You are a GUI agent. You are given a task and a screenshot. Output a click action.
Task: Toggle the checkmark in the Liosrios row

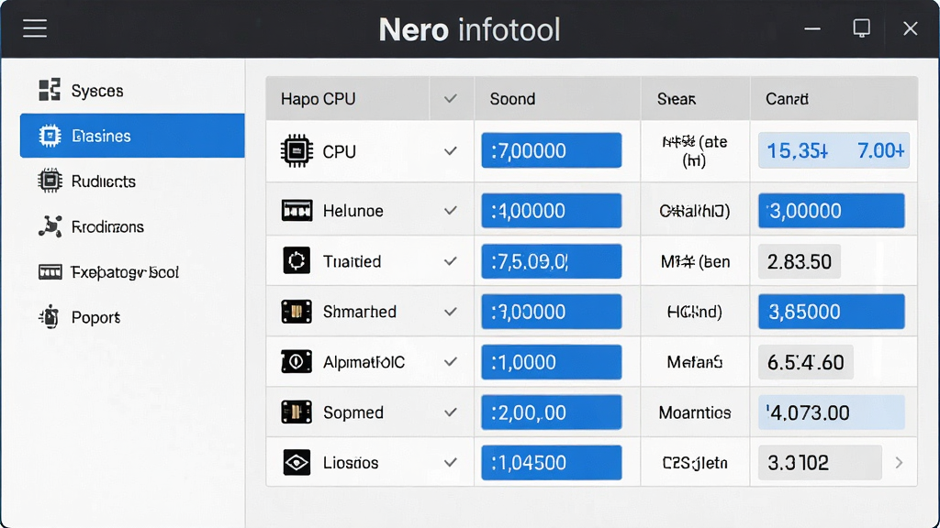450,462
